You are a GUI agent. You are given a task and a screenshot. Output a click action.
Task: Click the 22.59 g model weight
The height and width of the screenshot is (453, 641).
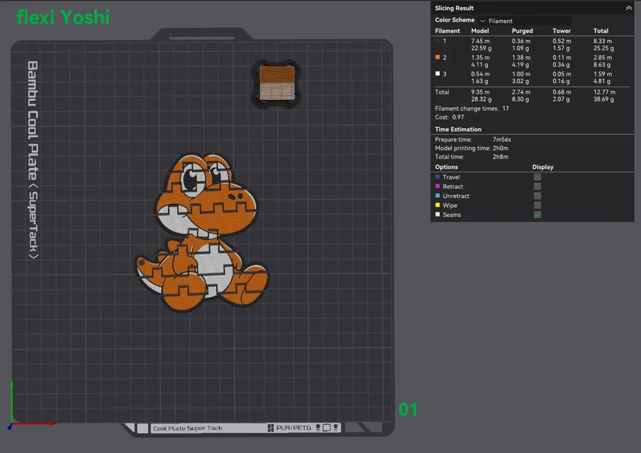tap(481, 48)
